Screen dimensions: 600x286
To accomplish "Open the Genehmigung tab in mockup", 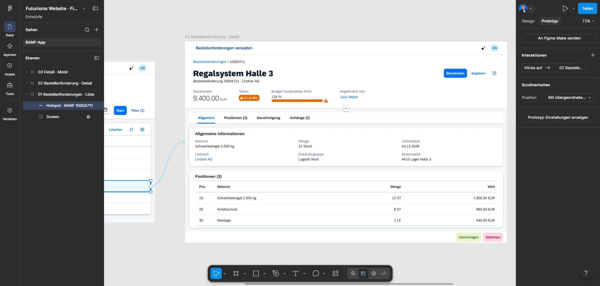I will (x=269, y=118).
